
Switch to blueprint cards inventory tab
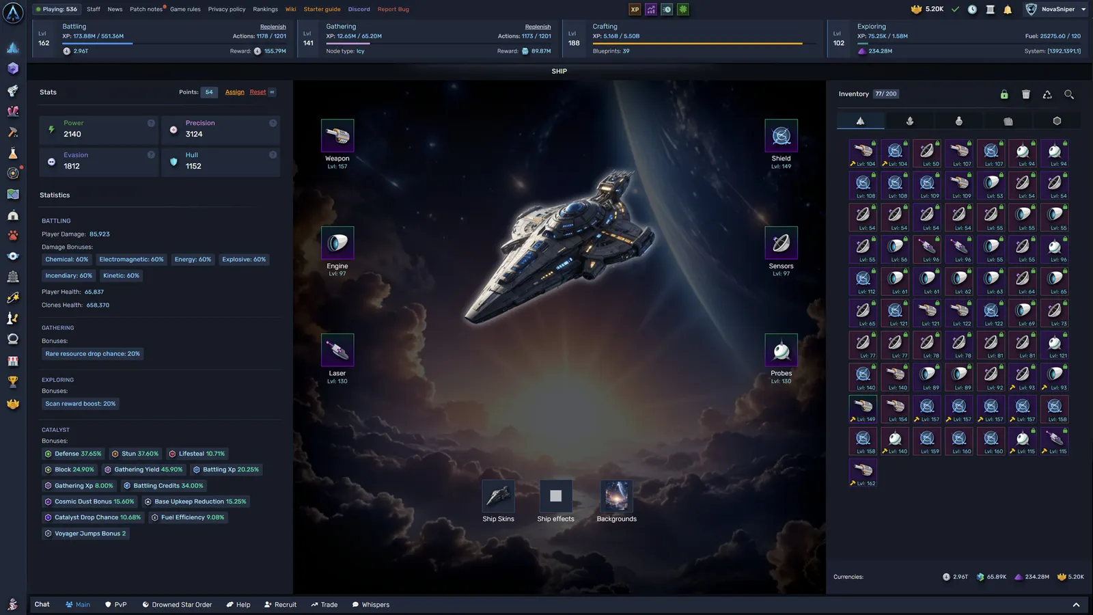tap(1008, 121)
